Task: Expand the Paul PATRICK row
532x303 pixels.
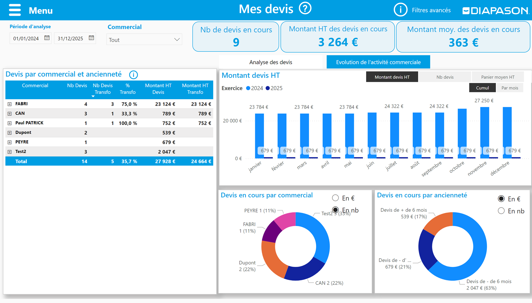Action: pyautogui.click(x=10, y=123)
